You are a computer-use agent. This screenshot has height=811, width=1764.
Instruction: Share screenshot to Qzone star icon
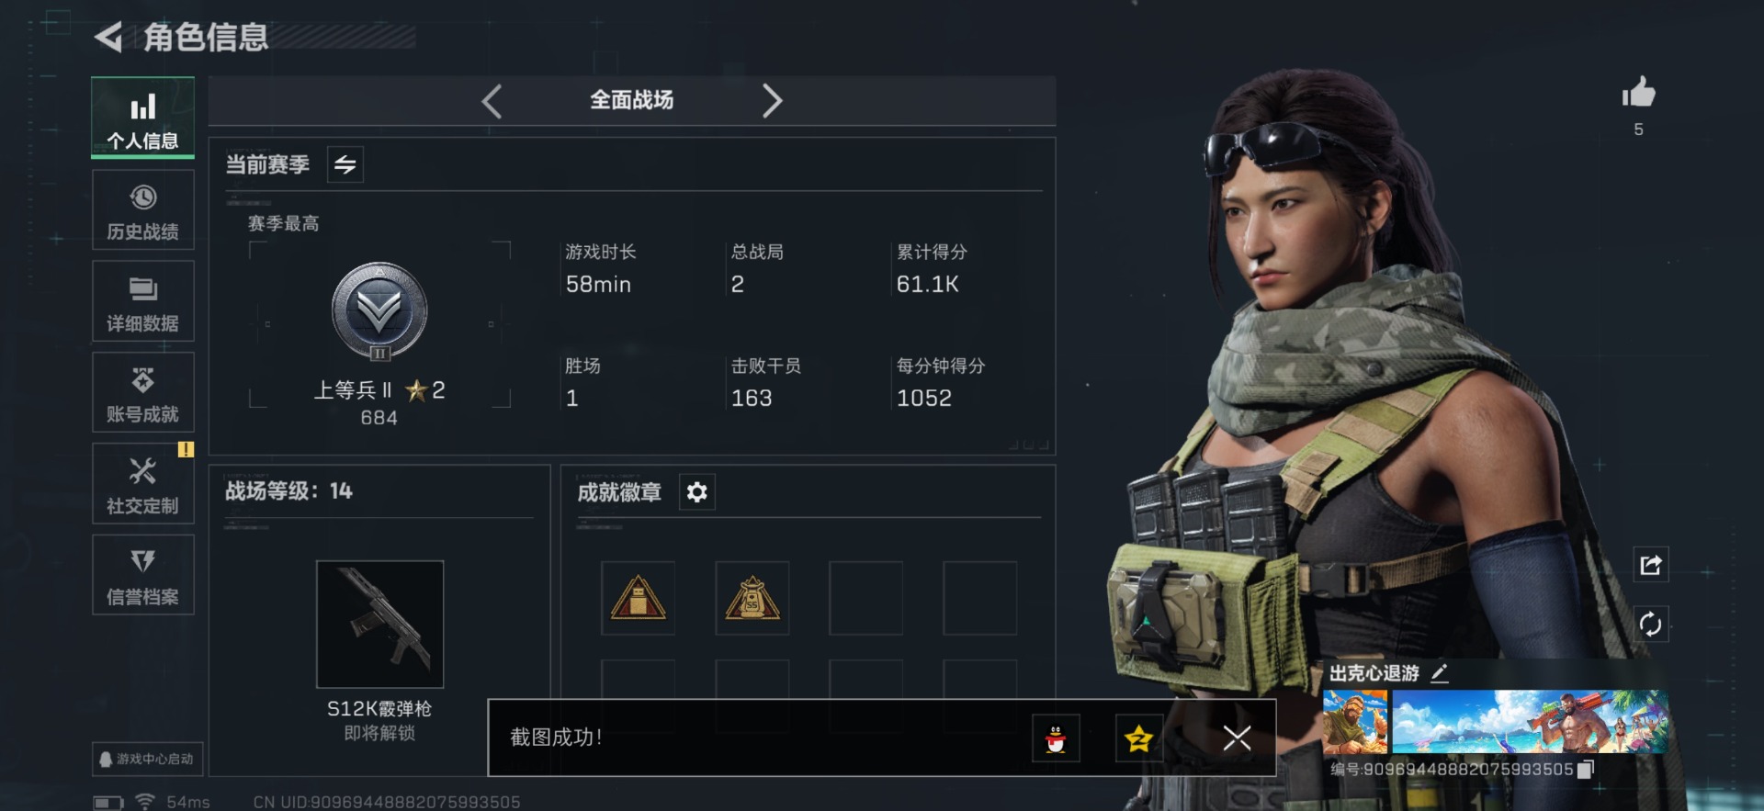1138,738
